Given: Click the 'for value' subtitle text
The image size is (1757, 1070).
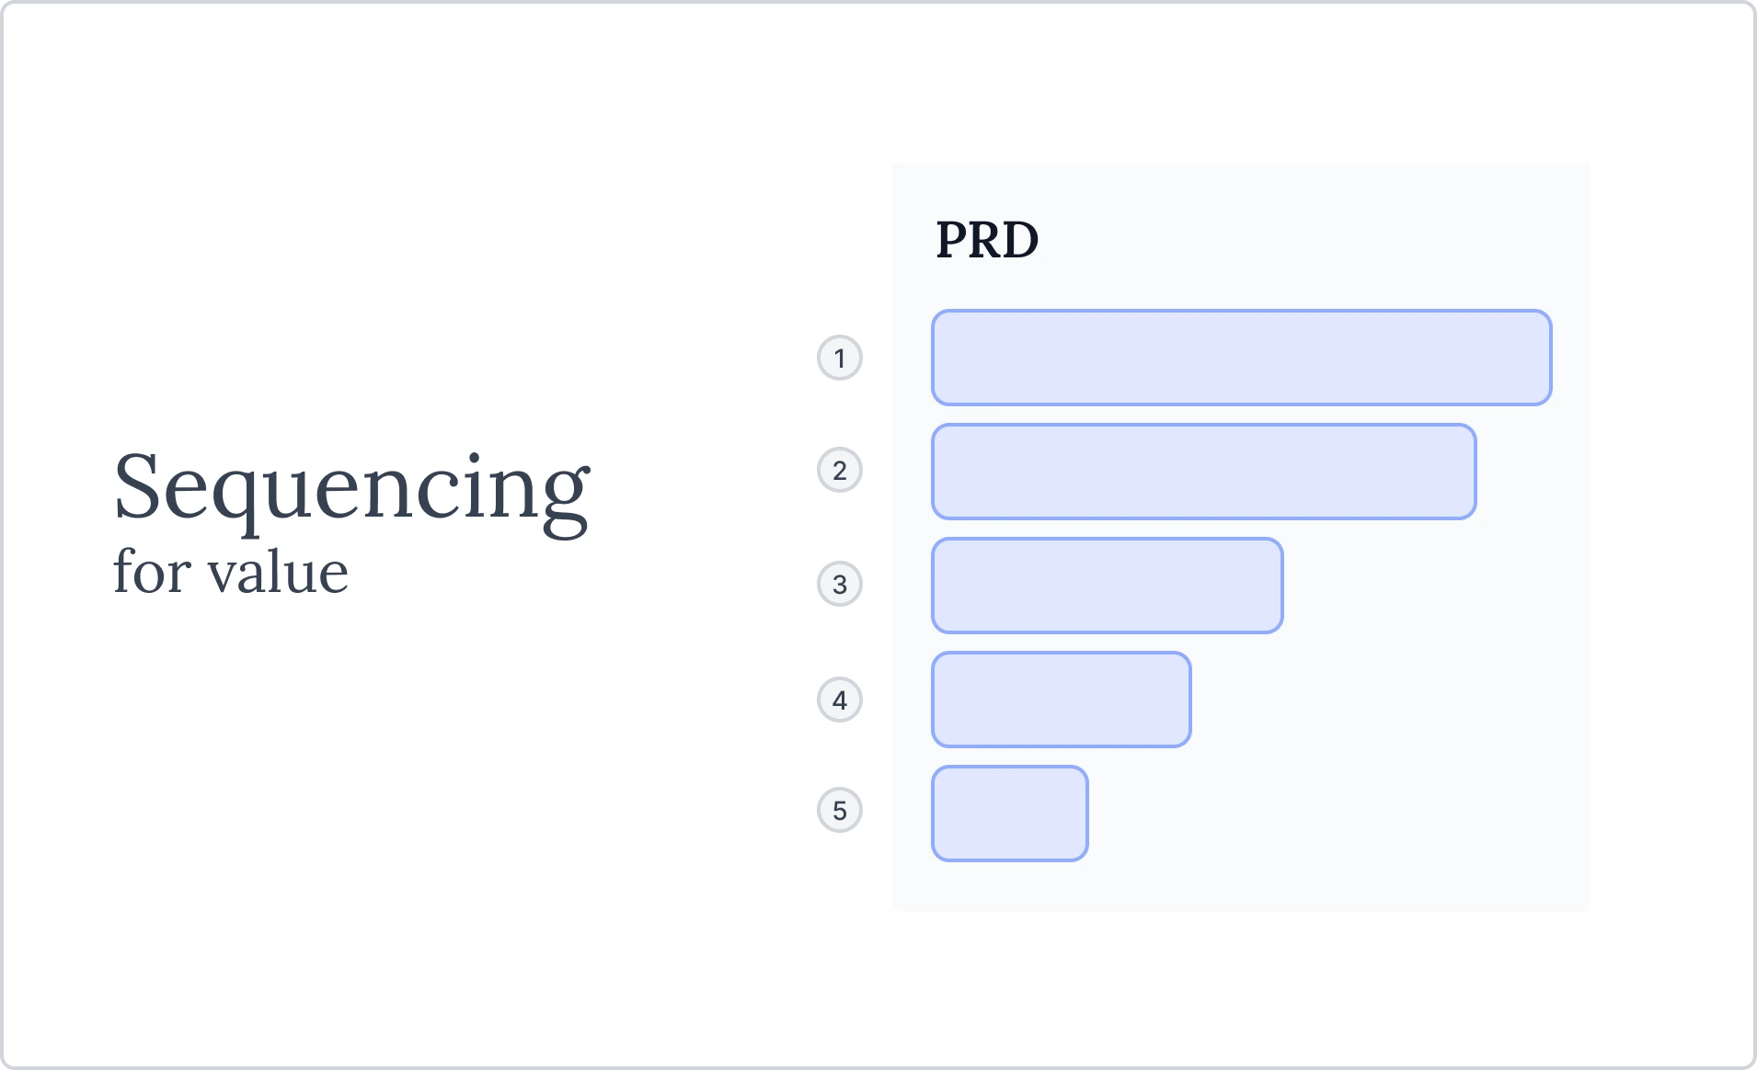Looking at the screenshot, I should (x=230, y=572).
